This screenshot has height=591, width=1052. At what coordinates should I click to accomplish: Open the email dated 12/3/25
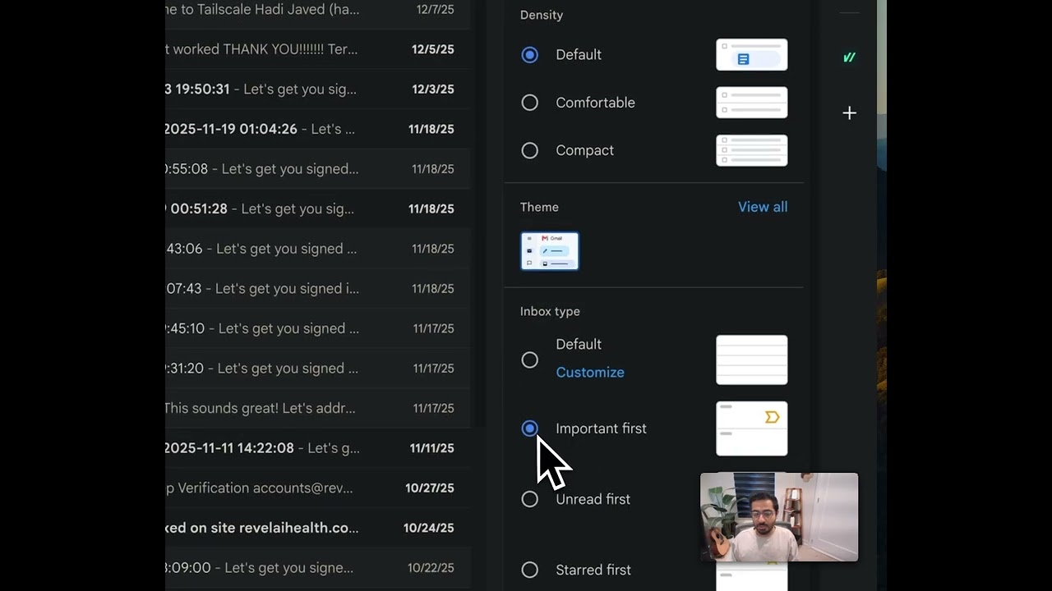[x=318, y=89]
